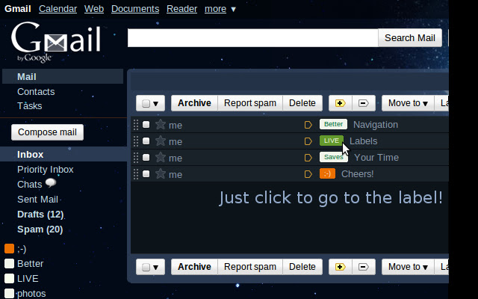
Task: Click the top Delete button
Action: (302, 103)
